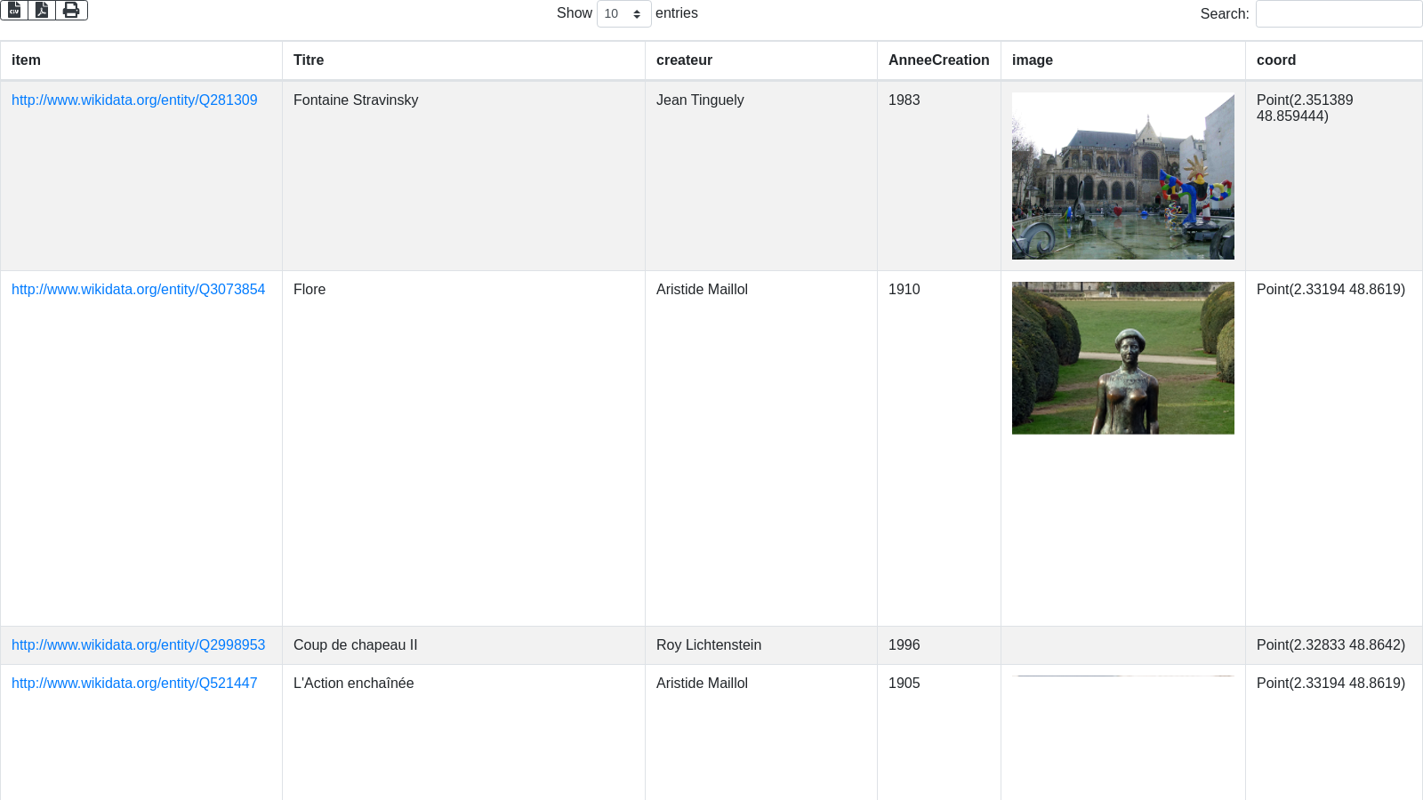Follow the Q2998953 Wikidata entity link

pos(138,645)
